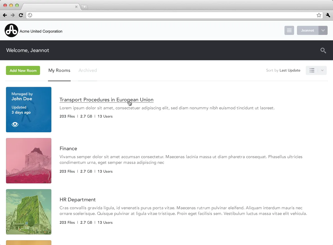Click Acme United Corporation text
The image size is (333, 245).
click(x=41, y=31)
